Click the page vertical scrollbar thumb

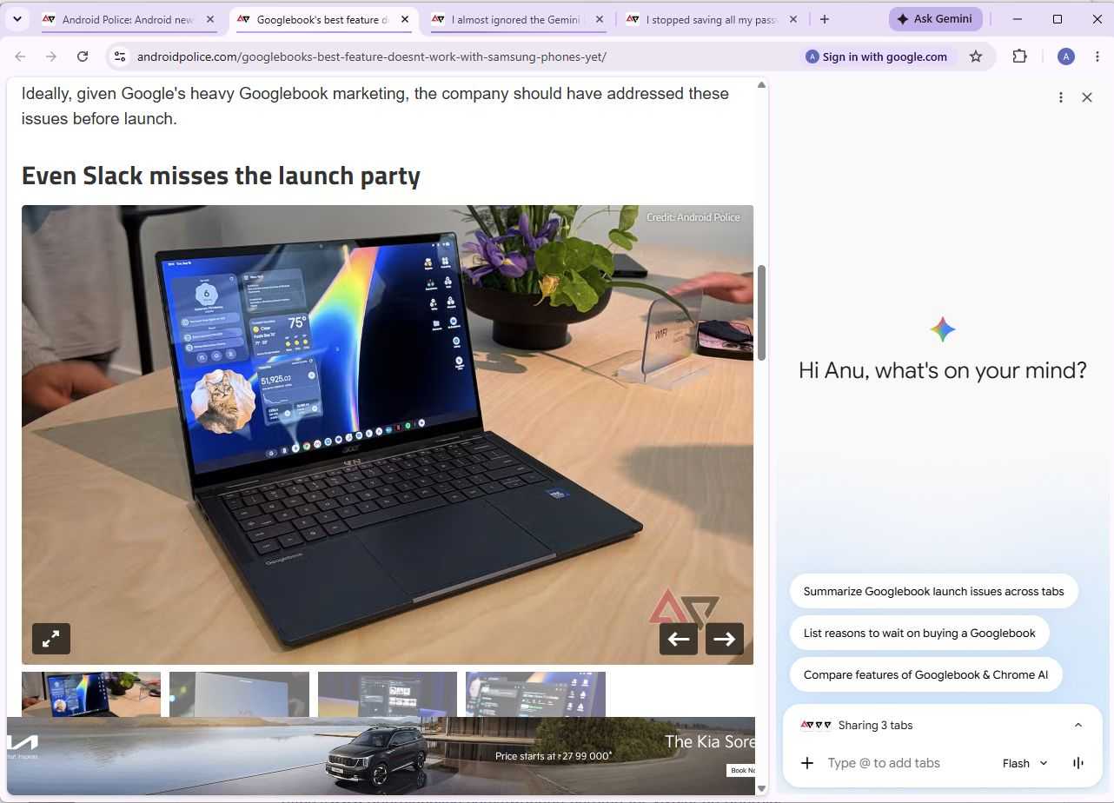point(762,313)
